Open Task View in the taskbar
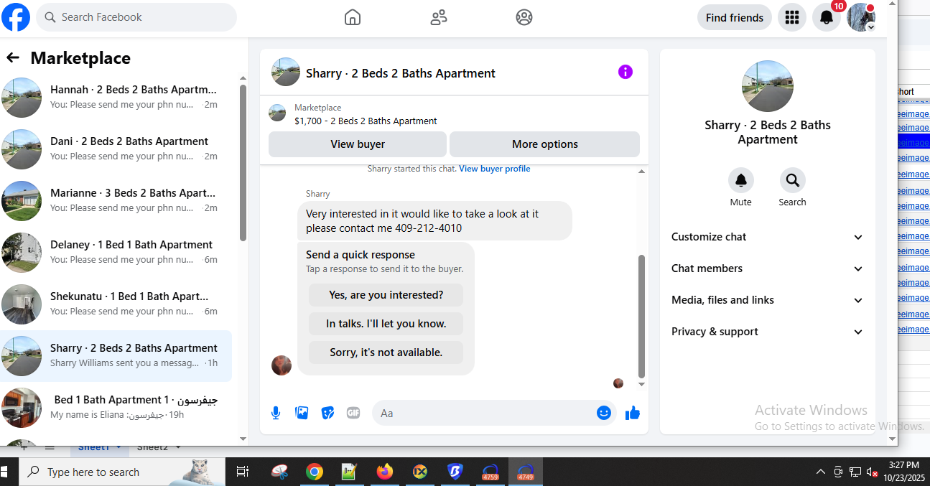 coord(243,472)
